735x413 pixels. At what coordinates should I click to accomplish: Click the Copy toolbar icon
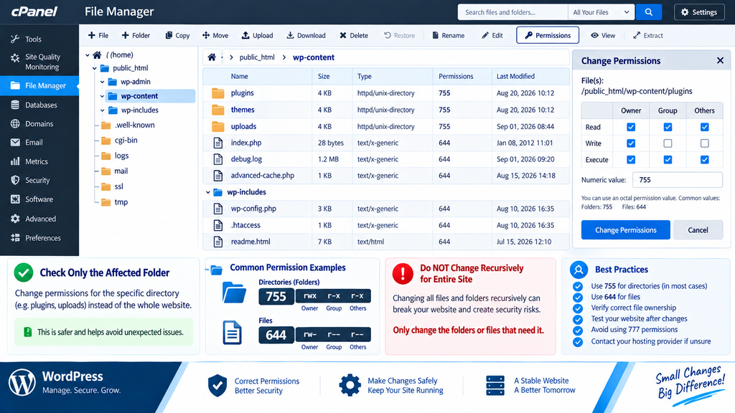point(177,35)
